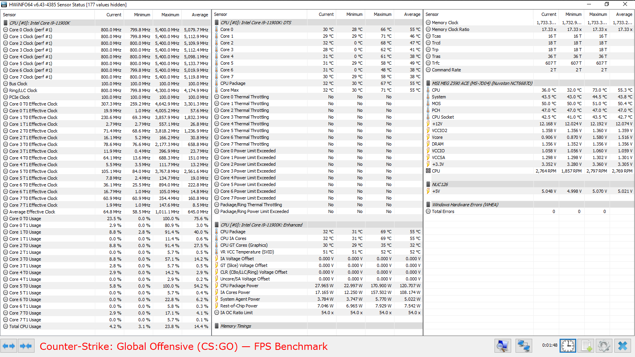Screen dimensions: 635x357
Task: Click the lightning icon beside Vcore
Action: pos(428,137)
